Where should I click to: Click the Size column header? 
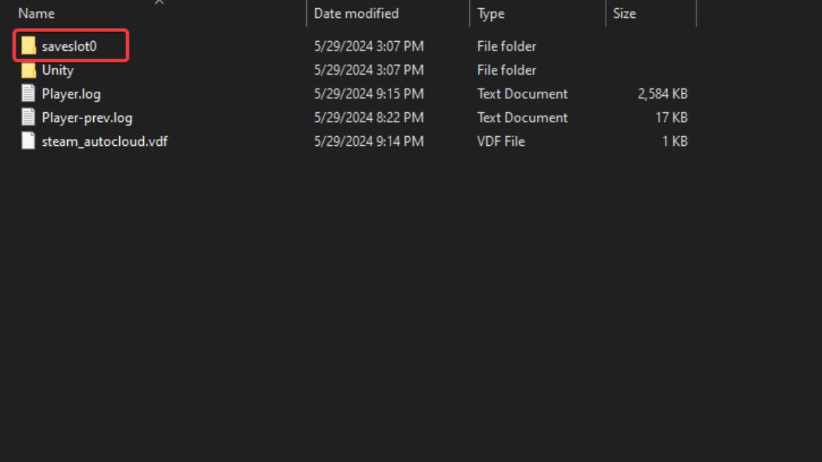tap(624, 13)
